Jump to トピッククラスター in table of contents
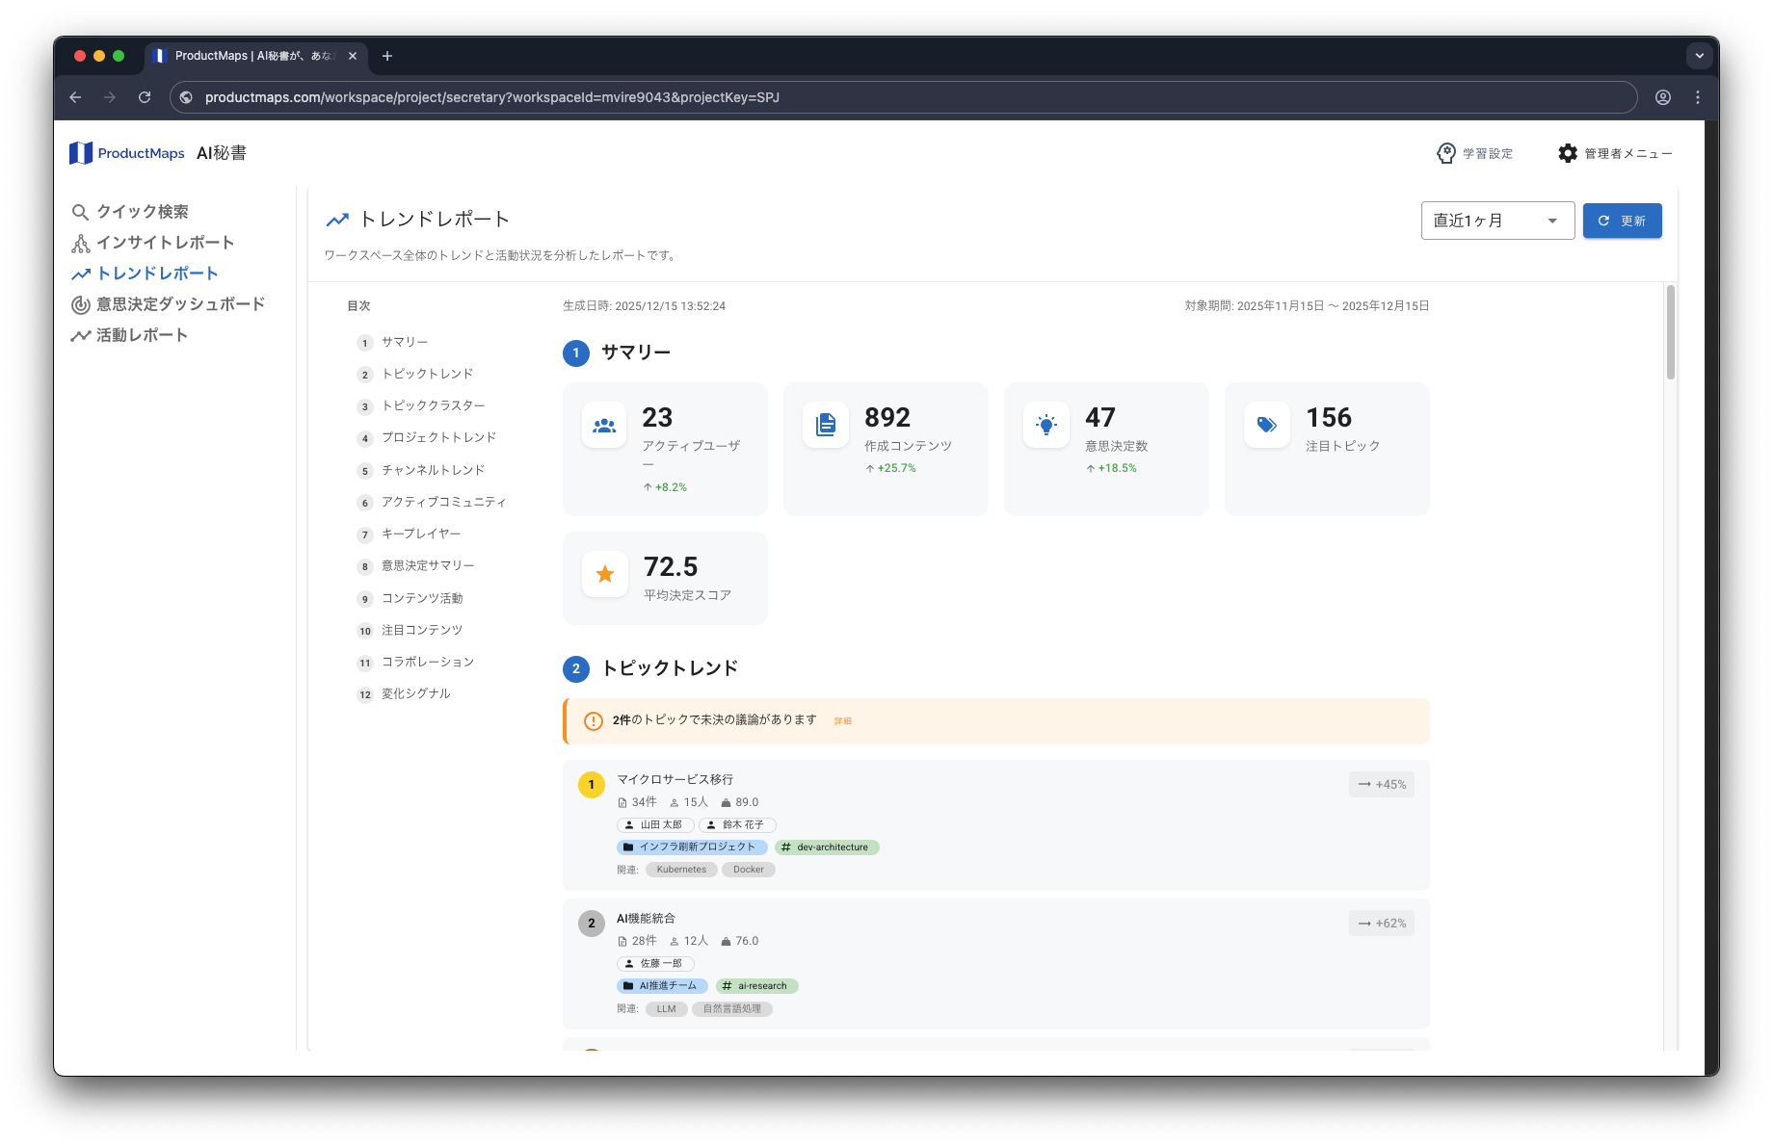The height and width of the screenshot is (1147, 1773). coord(433,405)
